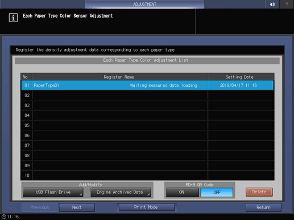
Task: Select empty row number 05
Action: 147,125
